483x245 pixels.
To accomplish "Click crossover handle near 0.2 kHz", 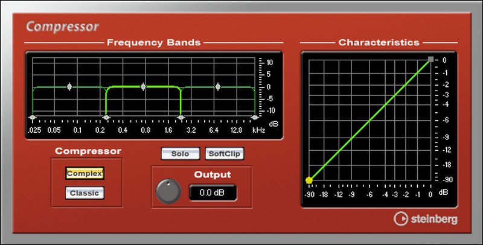I will point(106,117).
